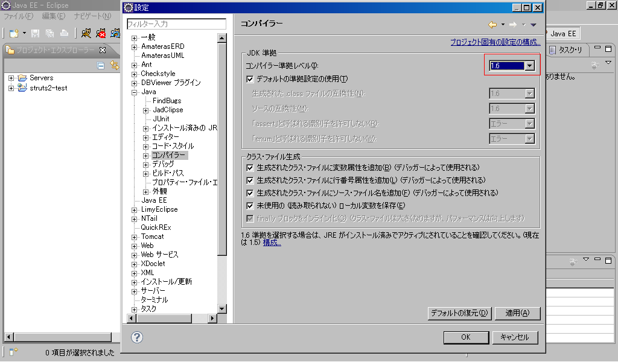This screenshot has height=362, width=618.
Task: Click the OK button
Action: [x=466, y=337]
